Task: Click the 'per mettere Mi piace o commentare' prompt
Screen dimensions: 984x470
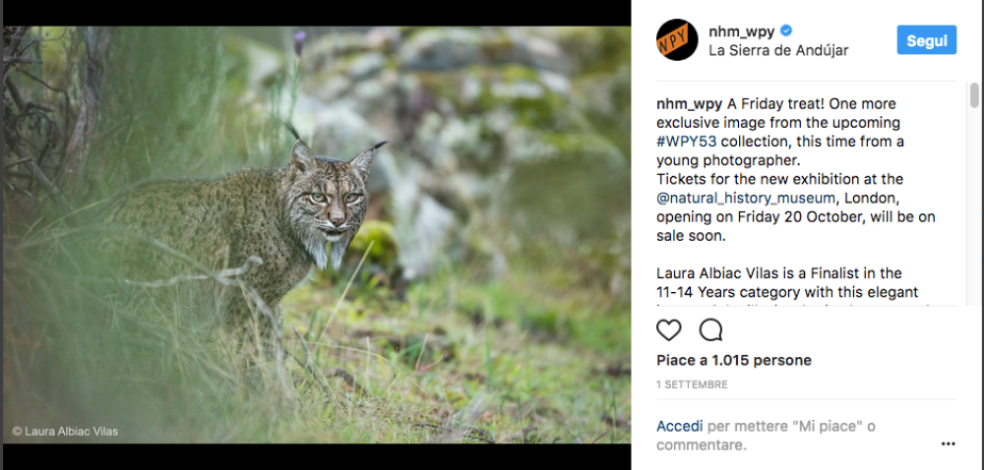Action: click(x=768, y=436)
